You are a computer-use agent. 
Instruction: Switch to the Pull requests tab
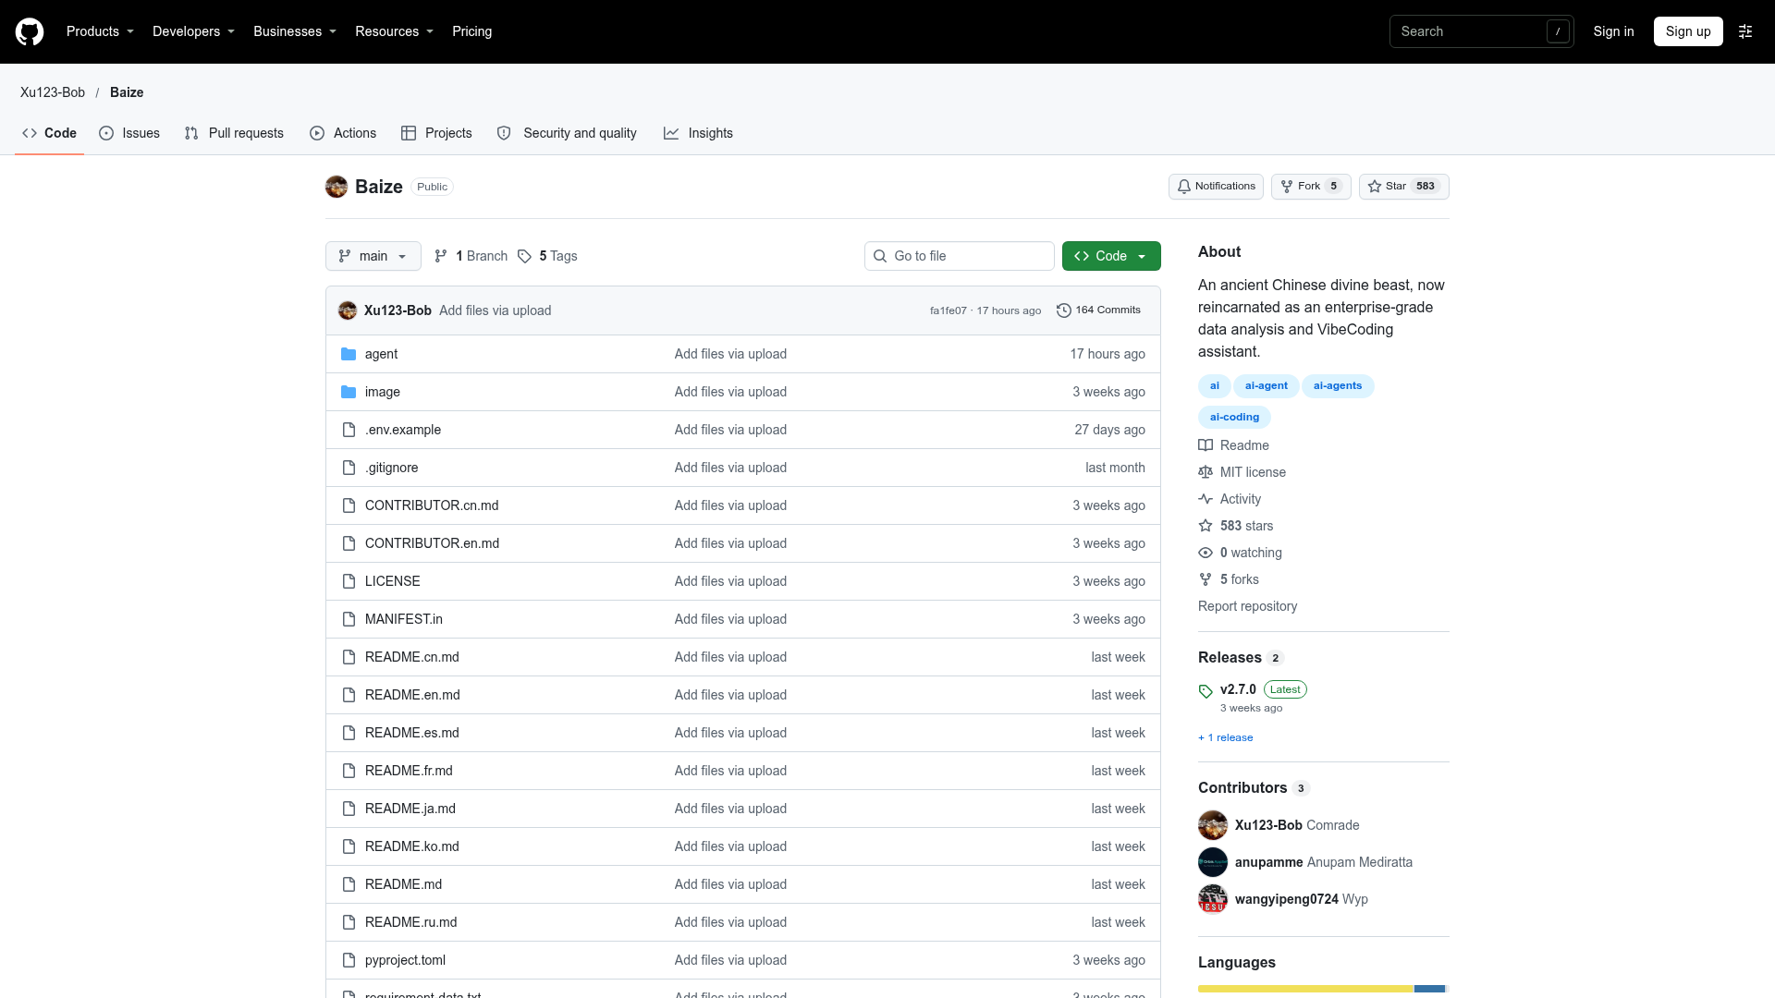[234, 133]
